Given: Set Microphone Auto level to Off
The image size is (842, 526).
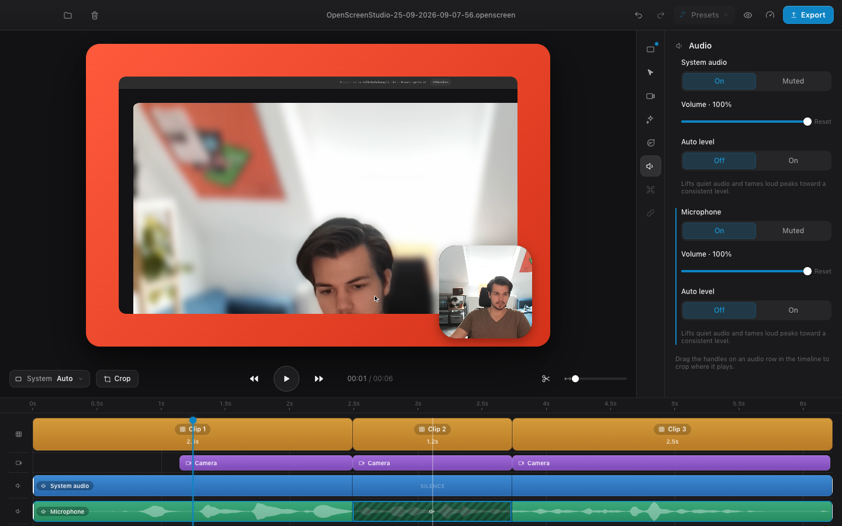Looking at the screenshot, I should coord(719,310).
